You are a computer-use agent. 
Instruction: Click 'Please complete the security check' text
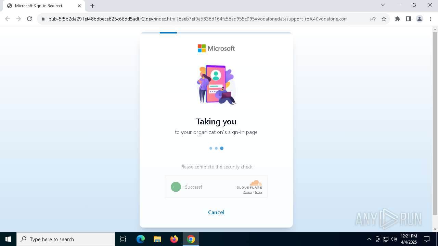(216, 167)
